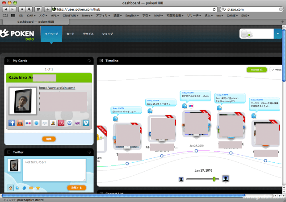Open the CAR bookmarks folder
The height and width of the screenshot is (202, 286).
pos(31,16)
